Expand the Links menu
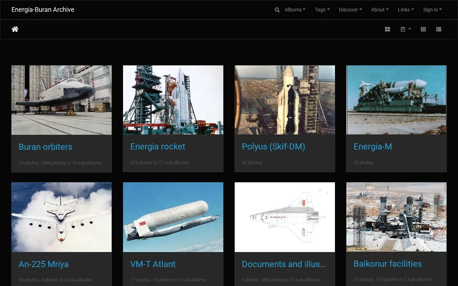Screen dimensions: 458x286 click(406, 10)
